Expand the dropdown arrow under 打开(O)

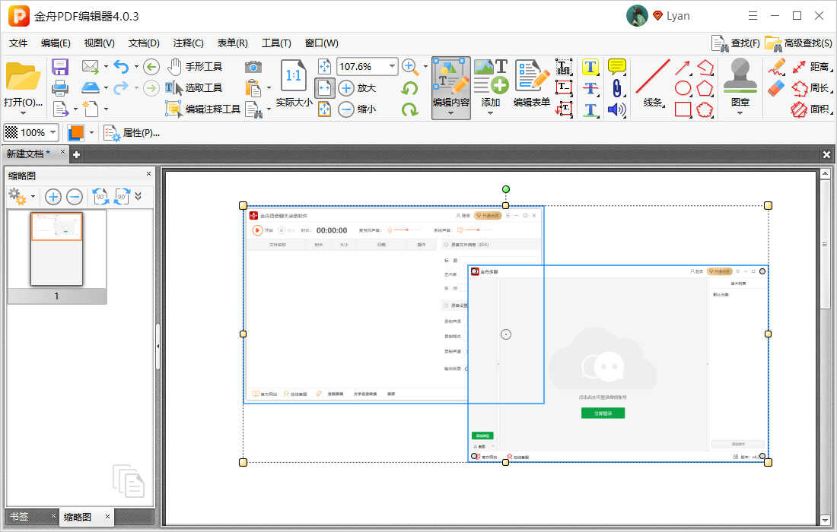(23, 113)
